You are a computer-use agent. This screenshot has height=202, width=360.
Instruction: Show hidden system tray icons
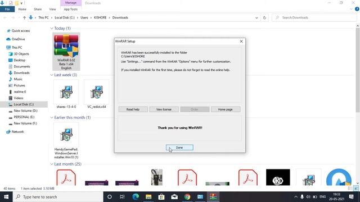[x=296, y=197]
